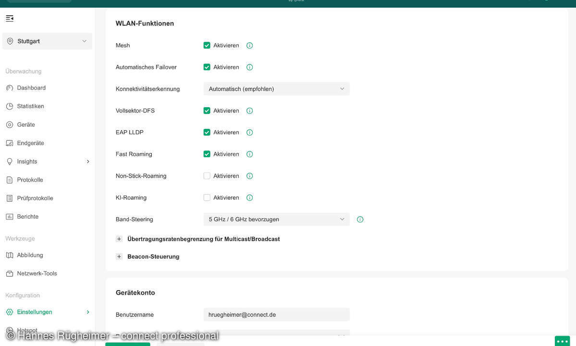Open Berichte in sidebar
The image size is (576, 346).
point(27,216)
